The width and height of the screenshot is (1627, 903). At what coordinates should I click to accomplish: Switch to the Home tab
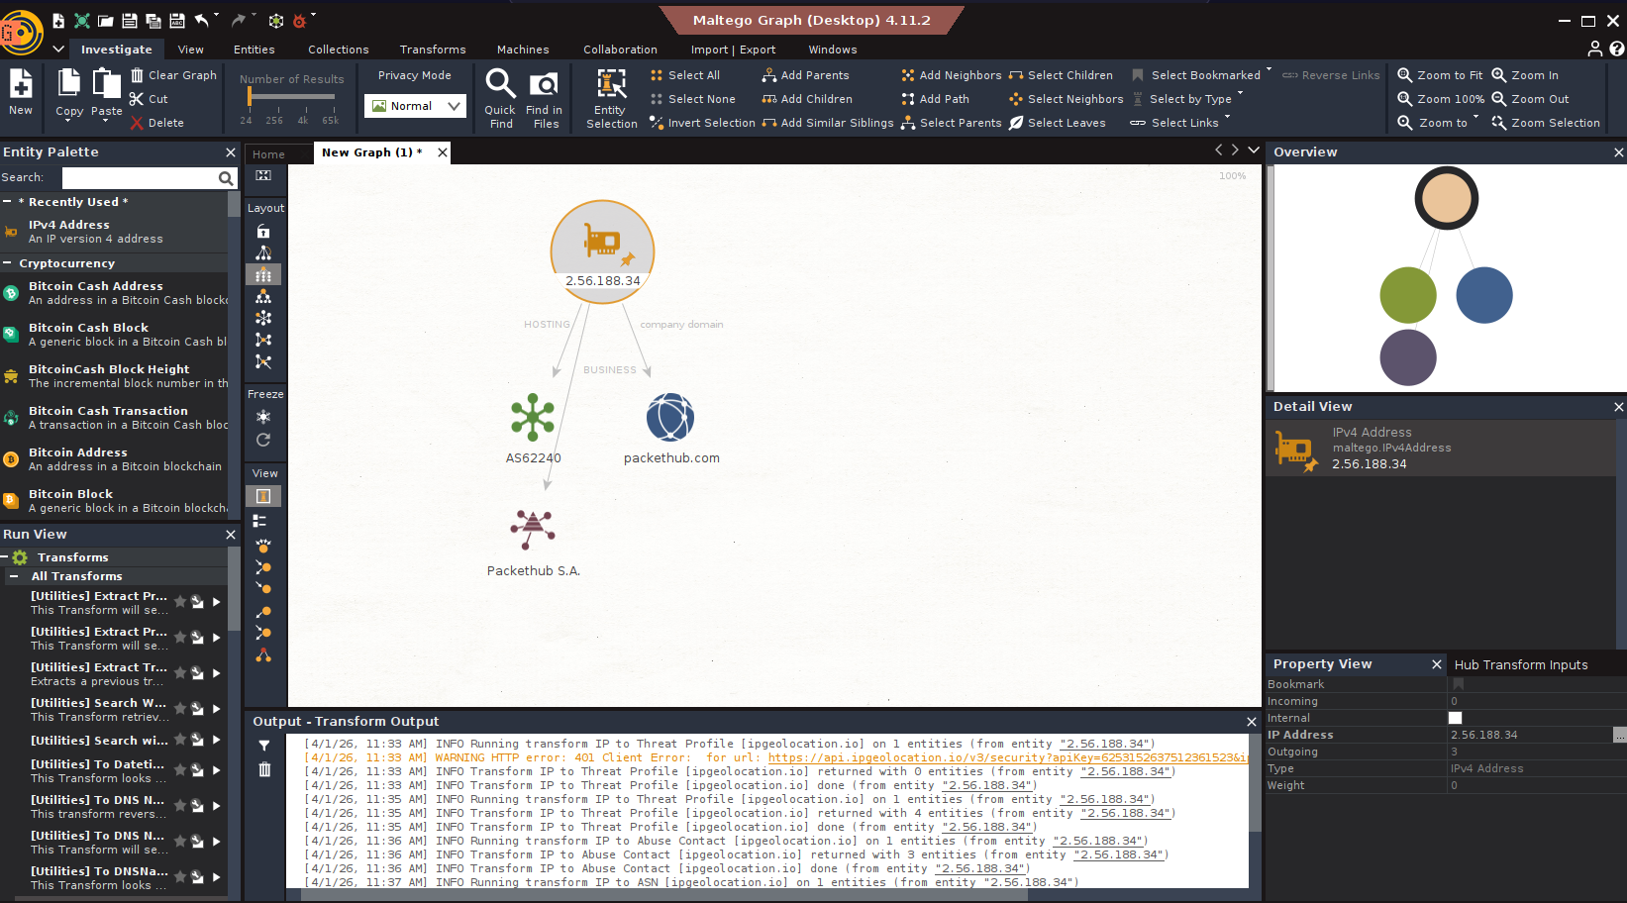(x=268, y=153)
